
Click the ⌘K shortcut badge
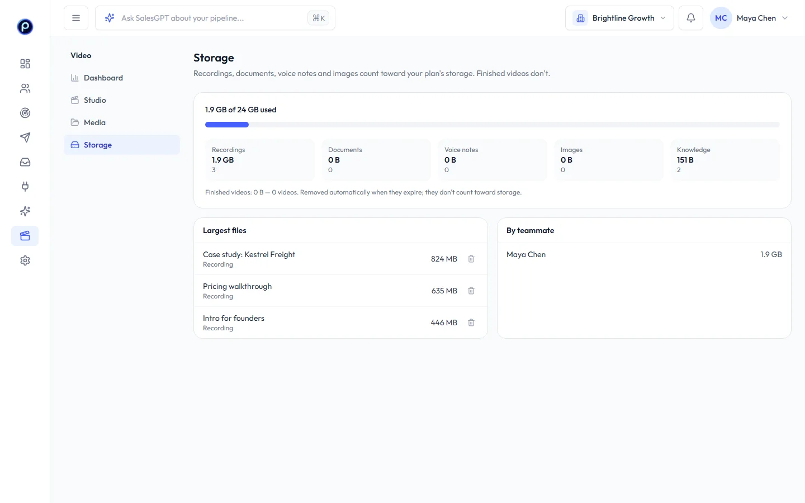coord(319,18)
